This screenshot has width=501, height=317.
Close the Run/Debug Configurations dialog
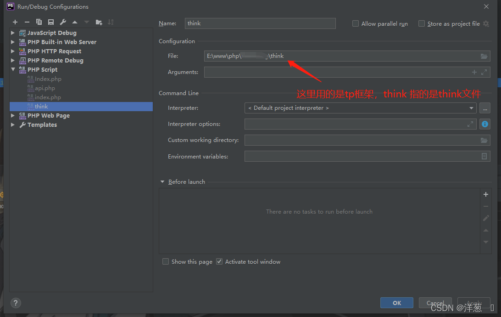coord(486,6)
